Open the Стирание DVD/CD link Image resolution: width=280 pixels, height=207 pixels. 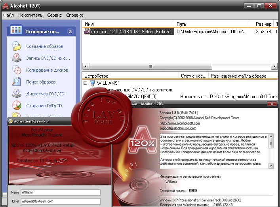click(x=44, y=106)
